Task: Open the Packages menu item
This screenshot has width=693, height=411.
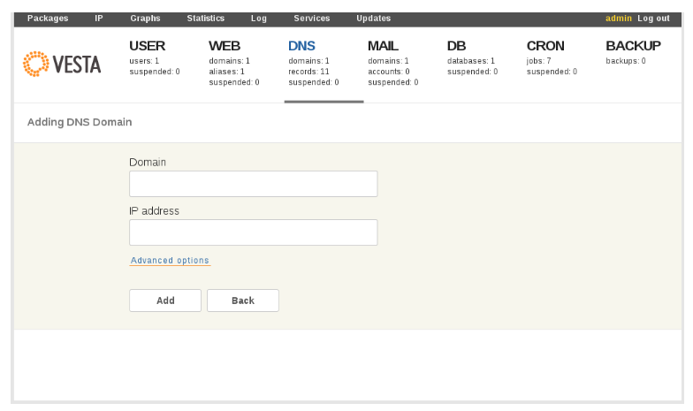Action: pyautogui.click(x=48, y=19)
